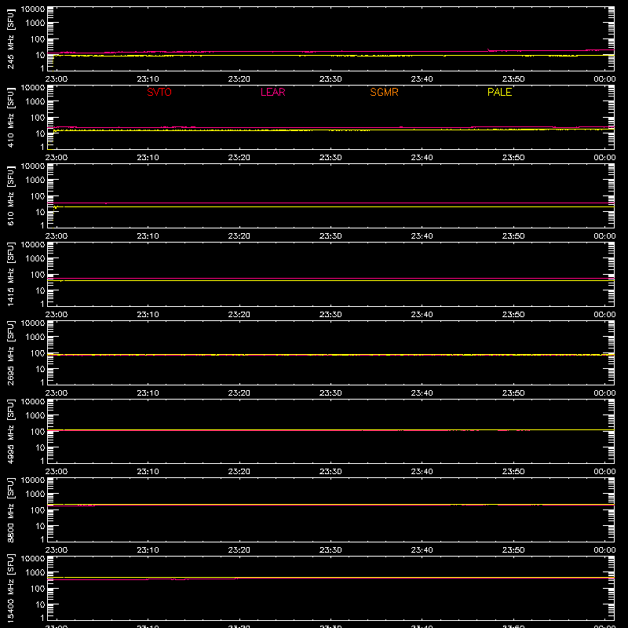Screen dimensions: 628x628
Task: Select the 2695 MHz [SFU] axis title
Action: point(10,352)
